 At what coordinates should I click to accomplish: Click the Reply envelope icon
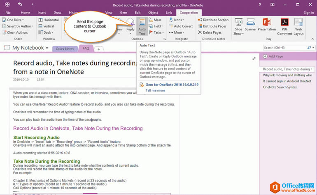pos(131,22)
